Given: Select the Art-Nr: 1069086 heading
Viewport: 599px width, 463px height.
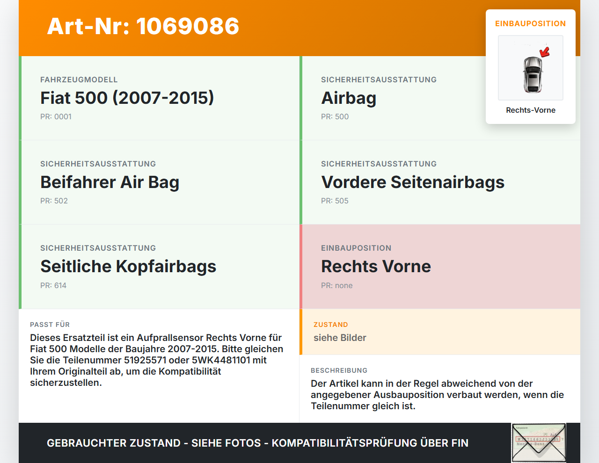Looking at the screenshot, I should point(143,26).
